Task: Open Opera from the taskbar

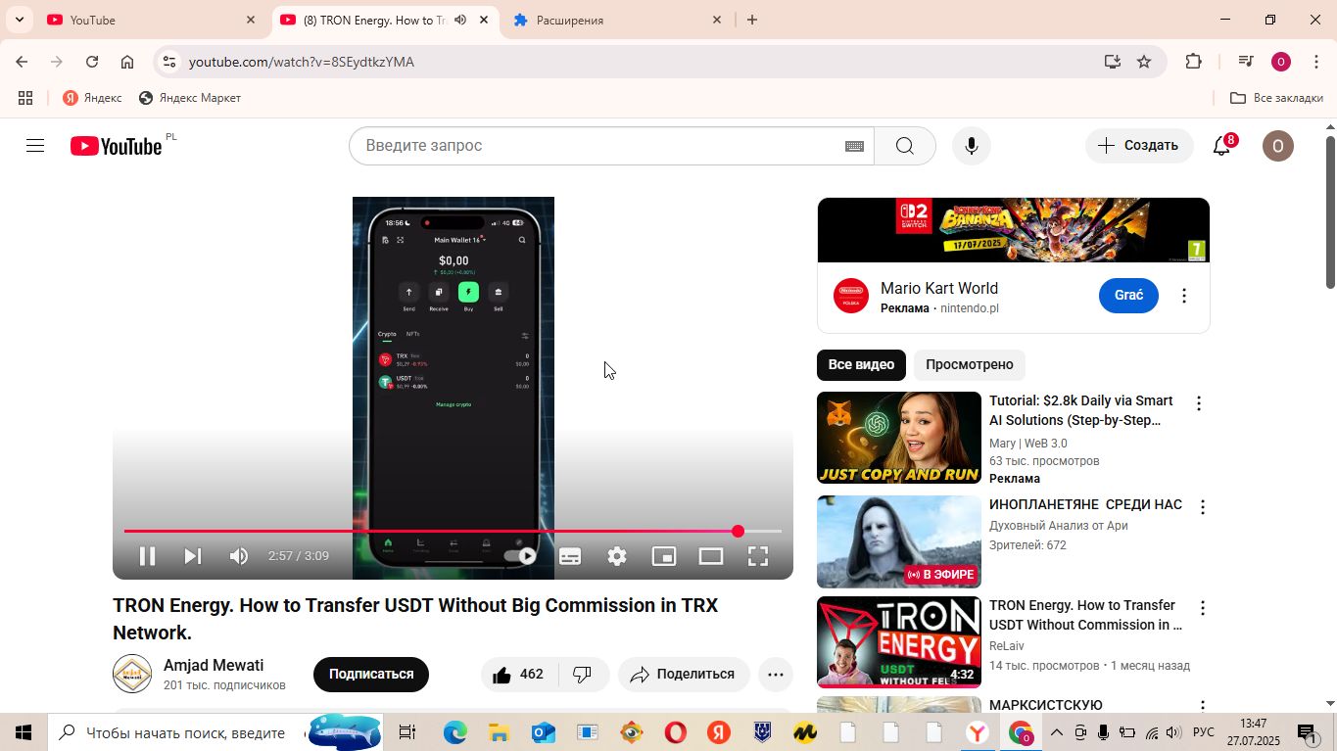Action: pos(675,732)
